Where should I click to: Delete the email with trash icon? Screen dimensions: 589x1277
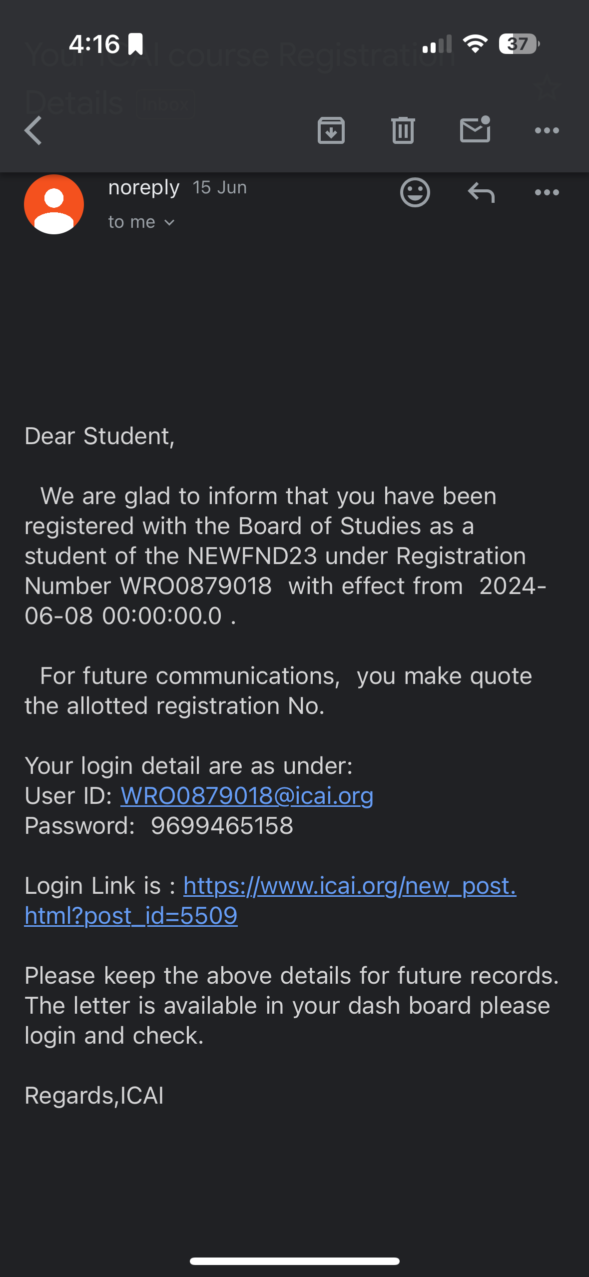403,130
